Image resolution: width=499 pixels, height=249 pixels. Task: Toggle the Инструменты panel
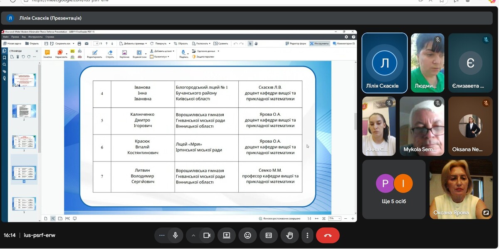(319, 43)
